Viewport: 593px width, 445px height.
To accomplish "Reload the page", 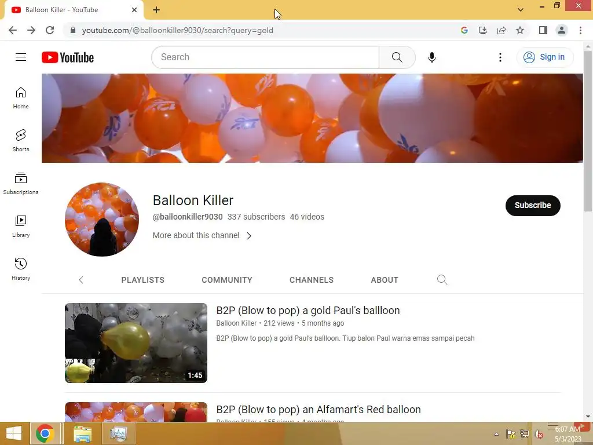I will point(50,30).
